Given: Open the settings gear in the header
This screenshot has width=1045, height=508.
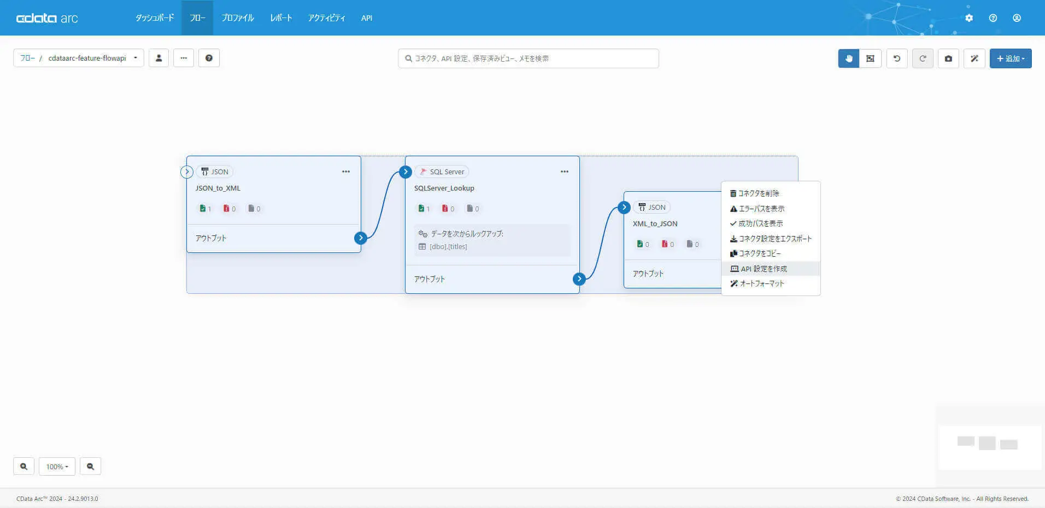Looking at the screenshot, I should (969, 18).
